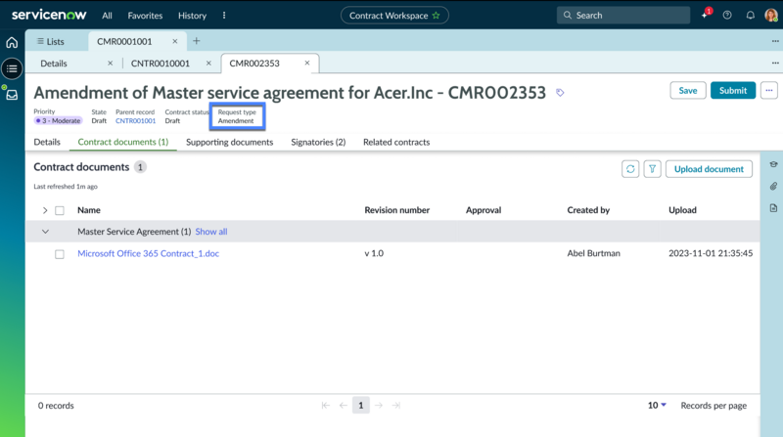Open Microsoft Office 365 Contract_1.doc link
The height and width of the screenshot is (437, 783).
[x=149, y=253]
